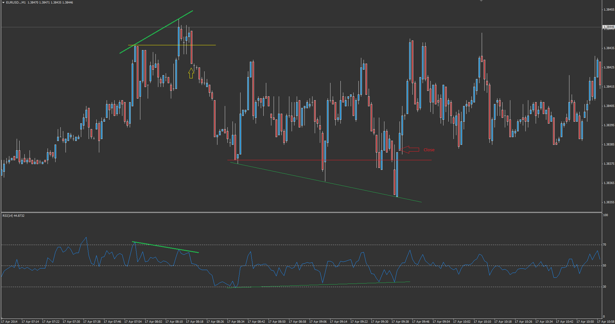Click the '17 Apr 10:18' time label
The height and width of the screenshot is (324, 615).
click(x=503, y=321)
